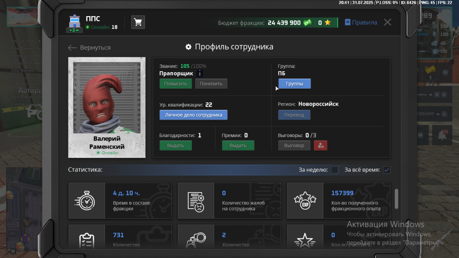Enable the За неделю checkbox
This screenshot has width=459, height=258.
(334, 170)
